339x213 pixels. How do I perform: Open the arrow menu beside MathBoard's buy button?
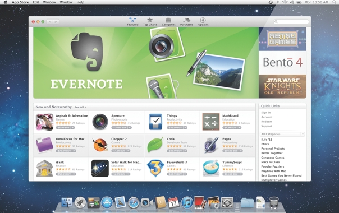coord(239,128)
